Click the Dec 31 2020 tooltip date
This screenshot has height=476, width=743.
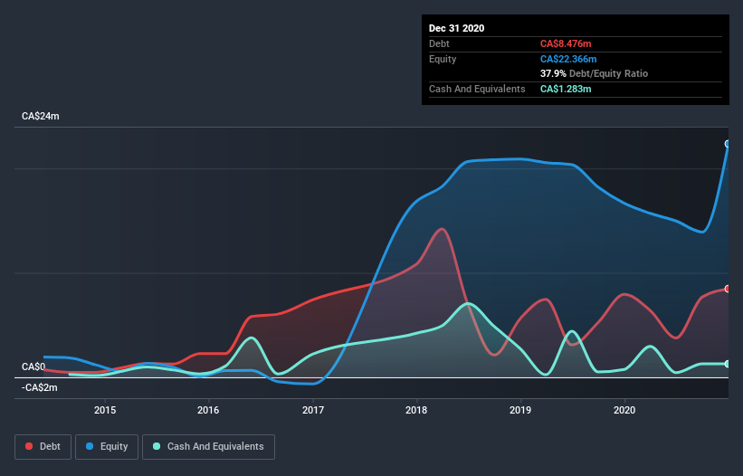(456, 28)
